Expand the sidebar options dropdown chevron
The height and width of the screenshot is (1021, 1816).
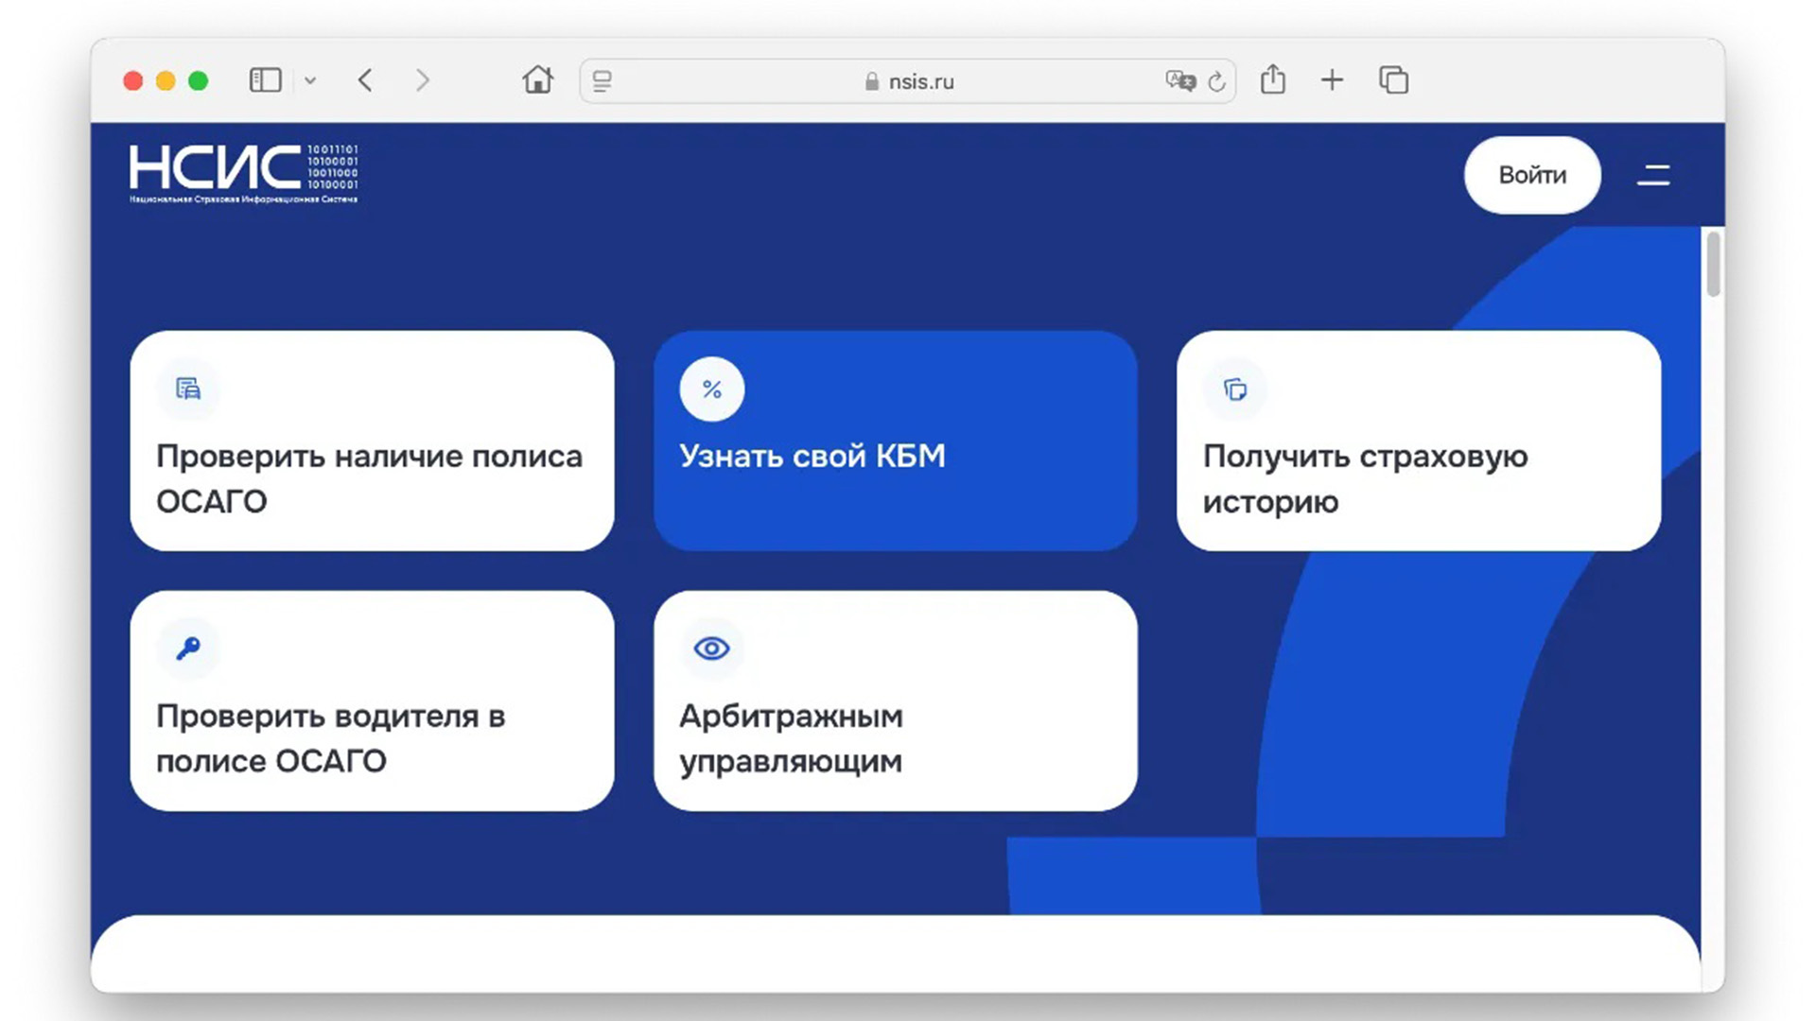point(310,81)
